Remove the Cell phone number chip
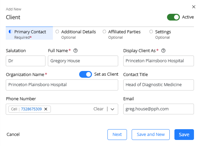Image resolution: width=200 pixels, height=146 pixels. 46,109
